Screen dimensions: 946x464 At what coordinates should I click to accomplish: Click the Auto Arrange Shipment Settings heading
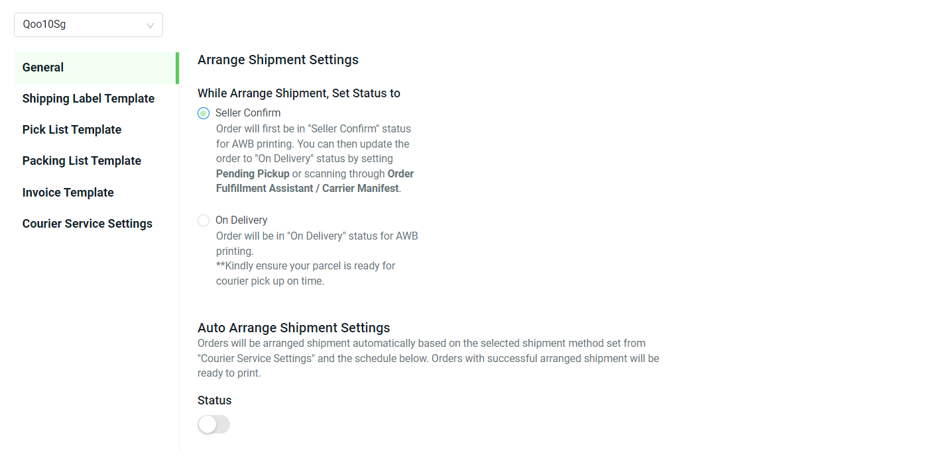pos(294,328)
